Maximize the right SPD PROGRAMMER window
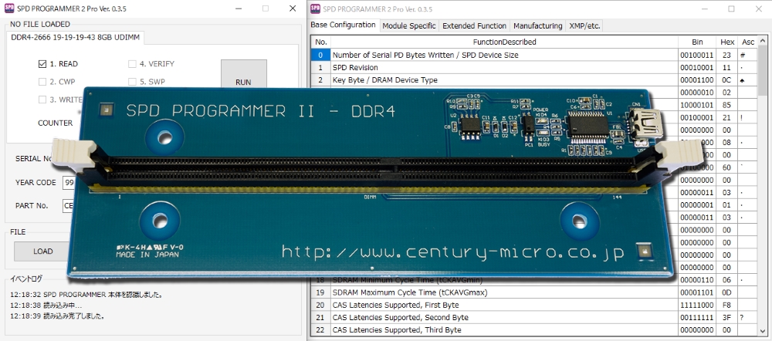 (x=731, y=8)
